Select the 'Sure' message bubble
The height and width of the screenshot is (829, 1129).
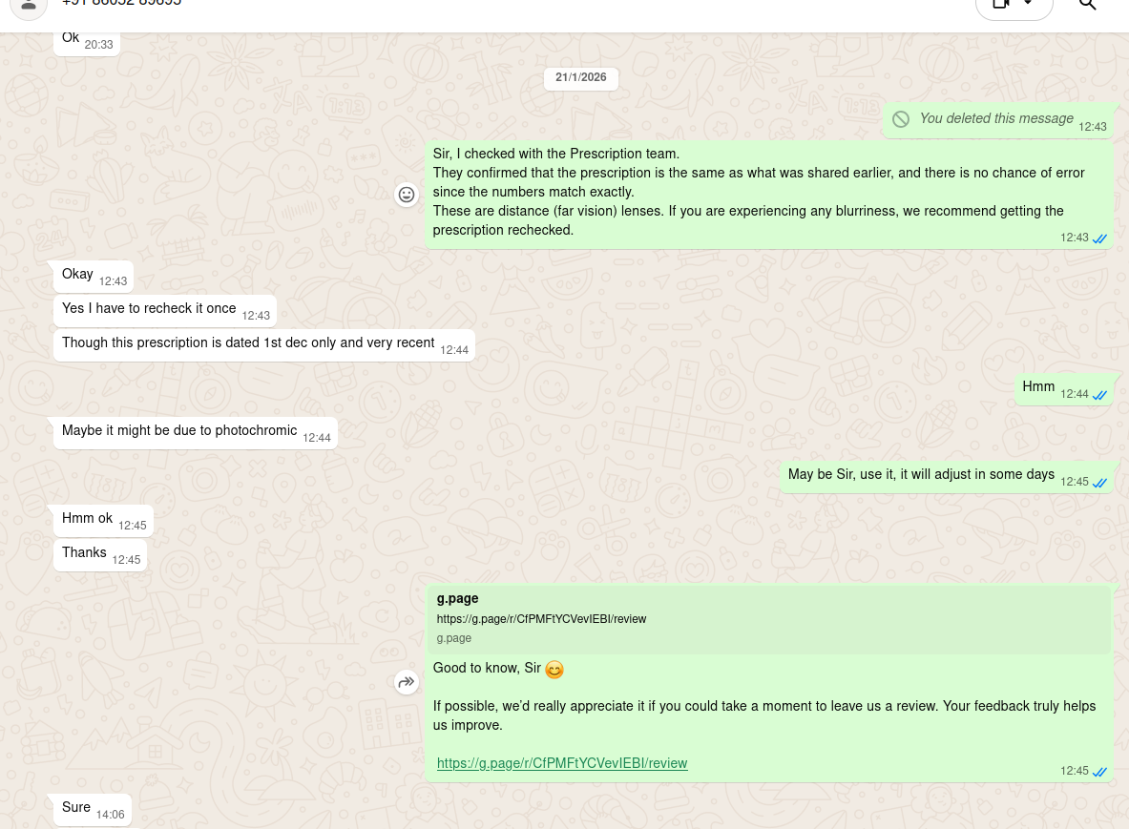point(93,810)
